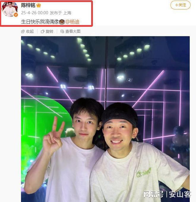Click the 生日快乐我滴偶像 post text

[40, 22]
